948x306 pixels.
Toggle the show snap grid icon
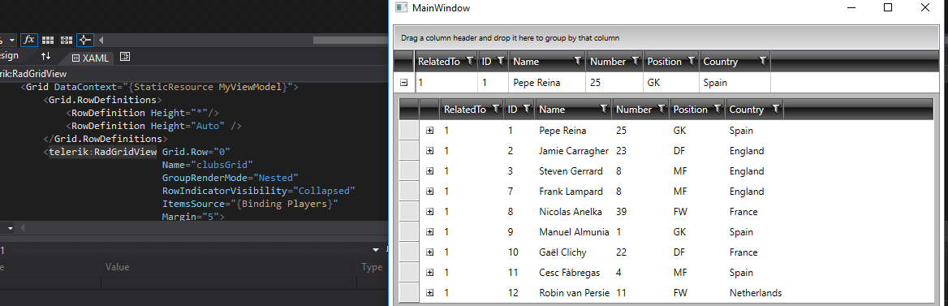[48, 40]
